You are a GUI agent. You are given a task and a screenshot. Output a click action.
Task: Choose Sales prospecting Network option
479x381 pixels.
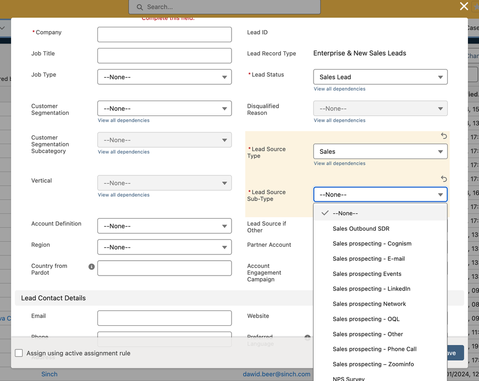pyautogui.click(x=380, y=304)
